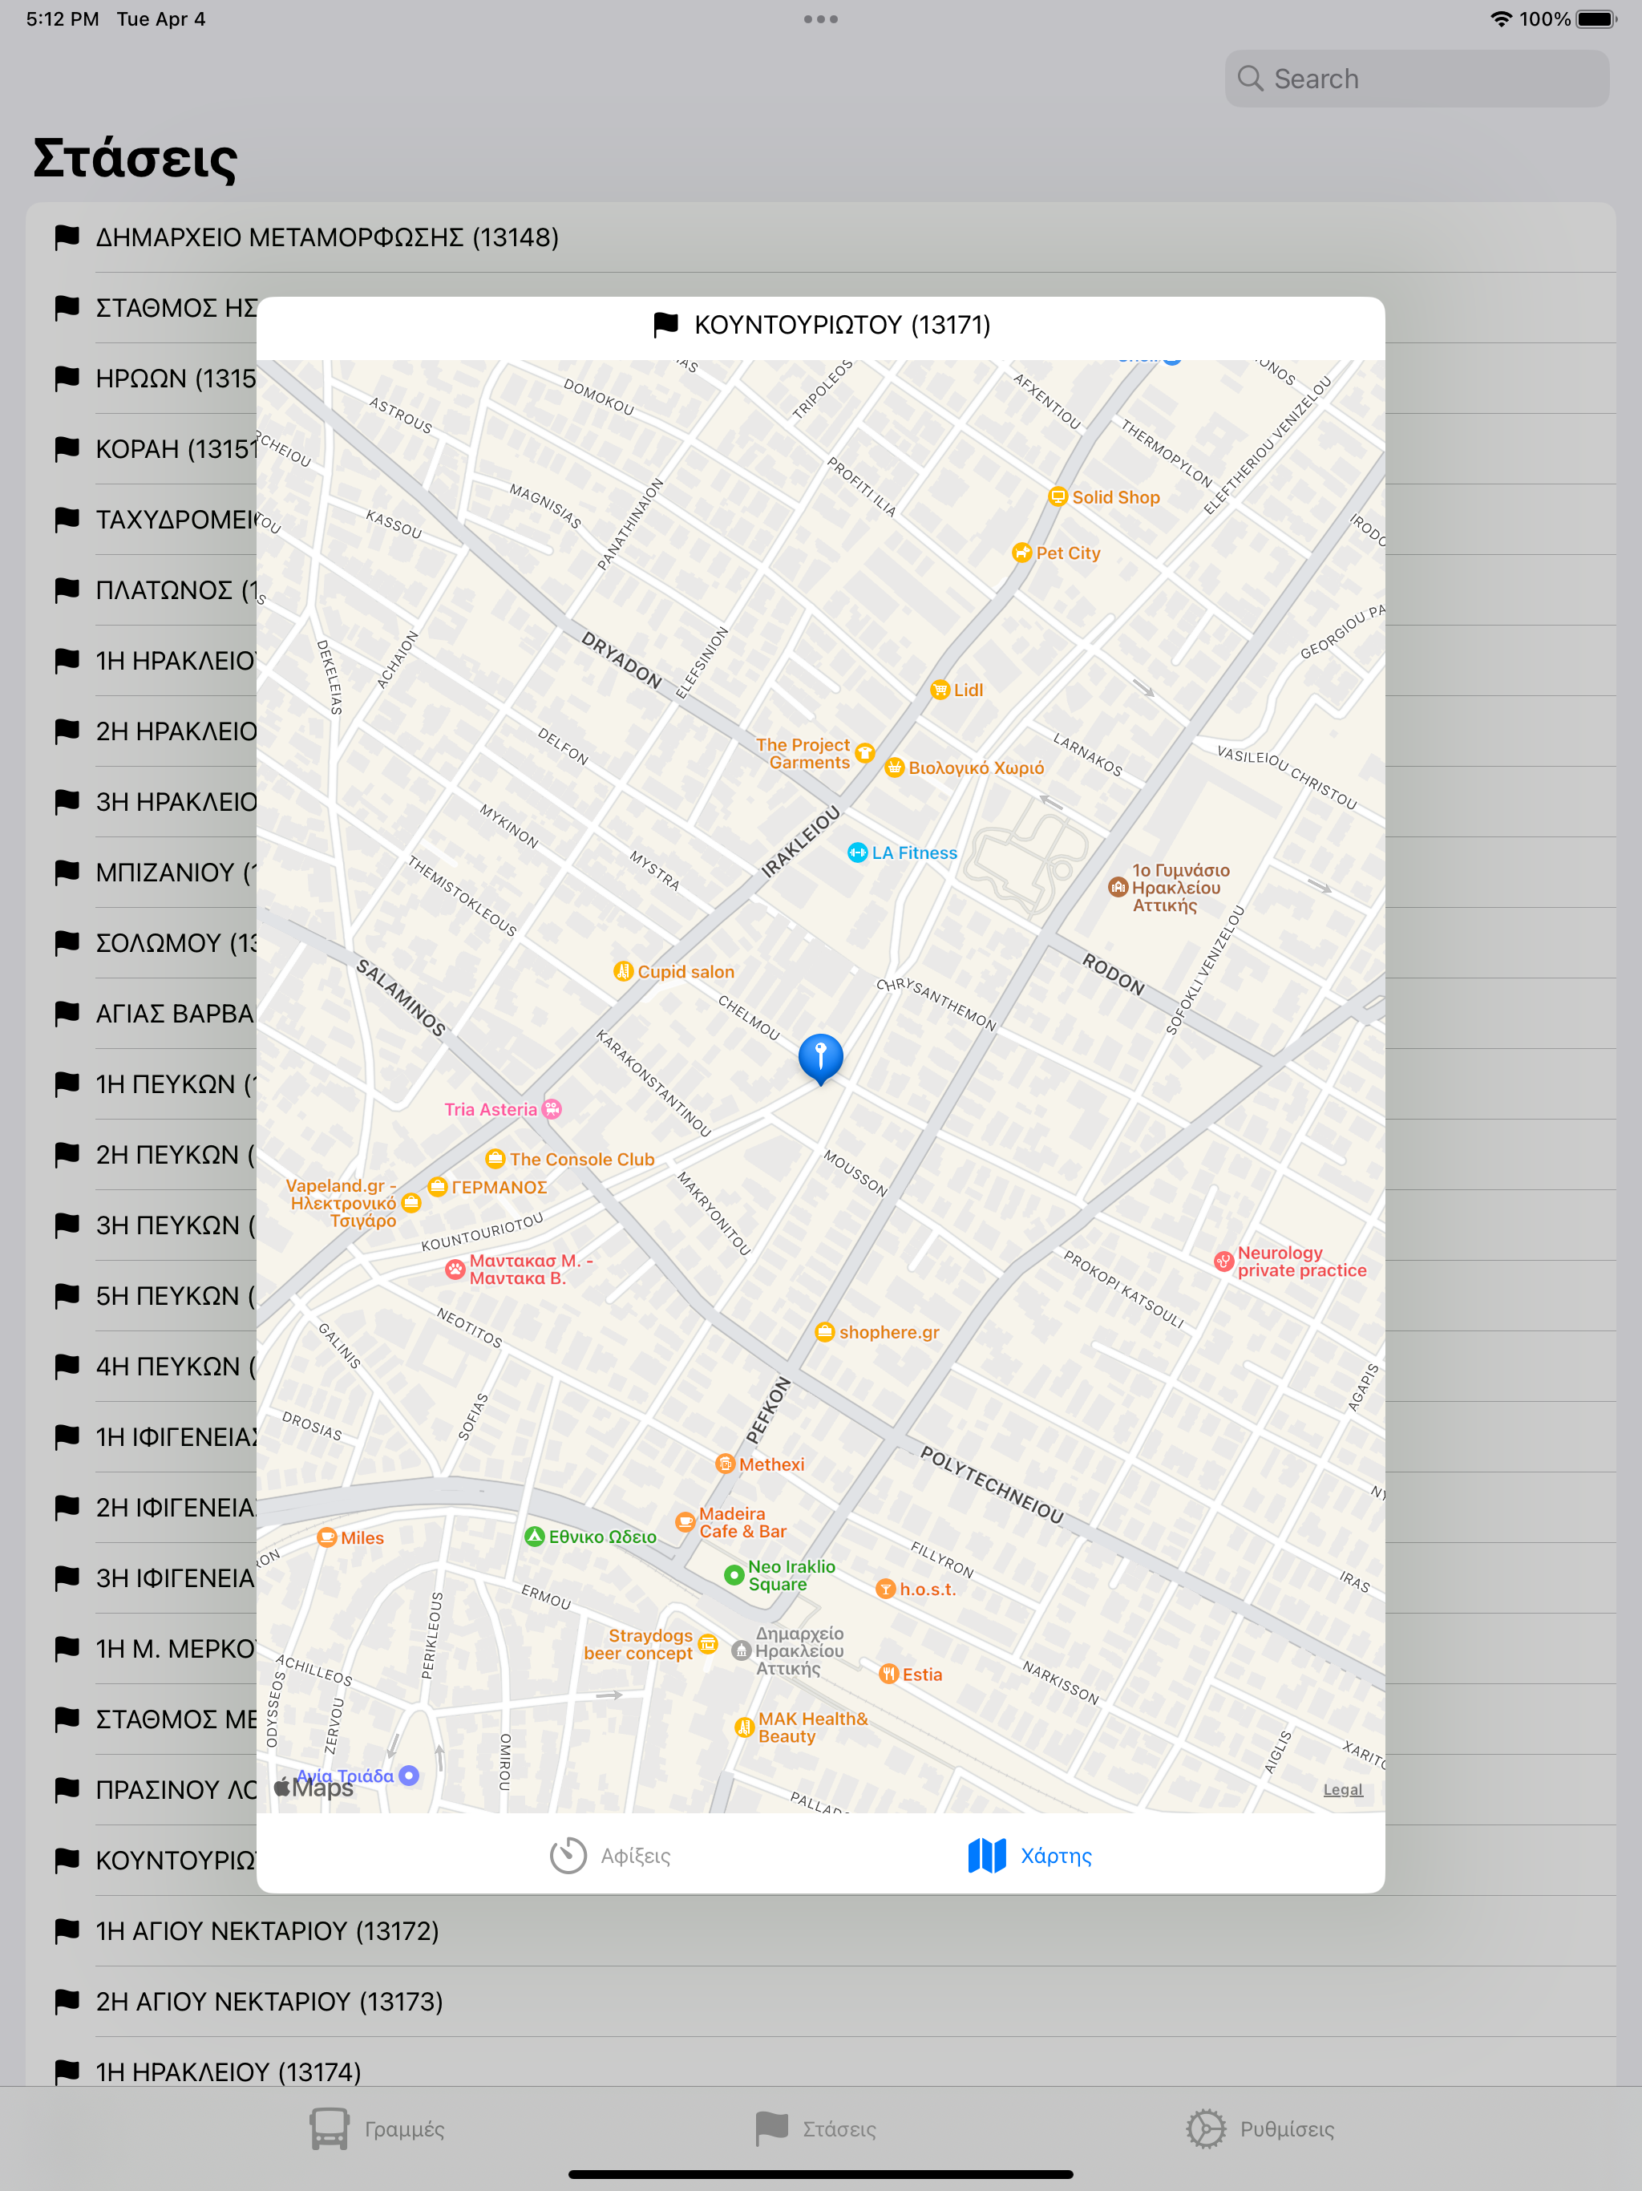This screenshot has height=2191, width=1642.
Task: Click the three-dot multitasking control
Action: tap(821, 18)
